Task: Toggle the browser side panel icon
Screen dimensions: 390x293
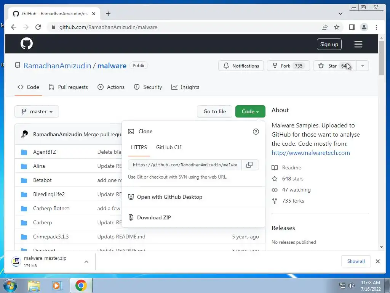Action: tap(352, 27)
